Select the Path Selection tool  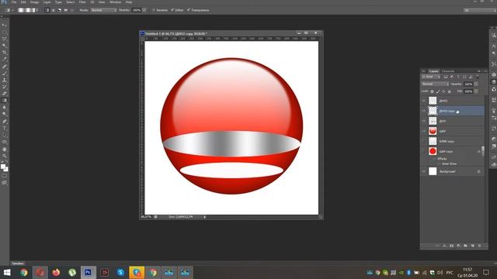coord(4,135)
